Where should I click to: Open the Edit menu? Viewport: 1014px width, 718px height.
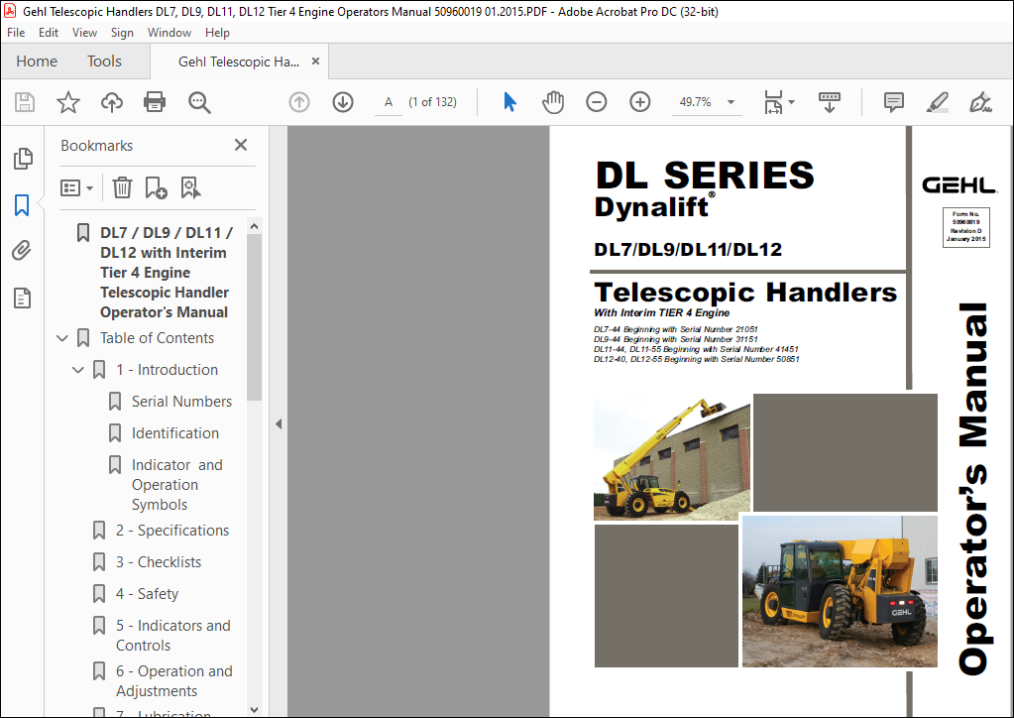49,33
